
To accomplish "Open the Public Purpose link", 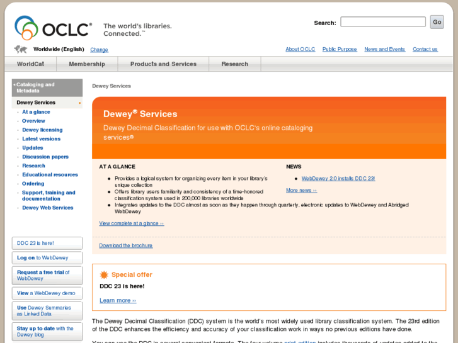I will (x=340, y=49).
